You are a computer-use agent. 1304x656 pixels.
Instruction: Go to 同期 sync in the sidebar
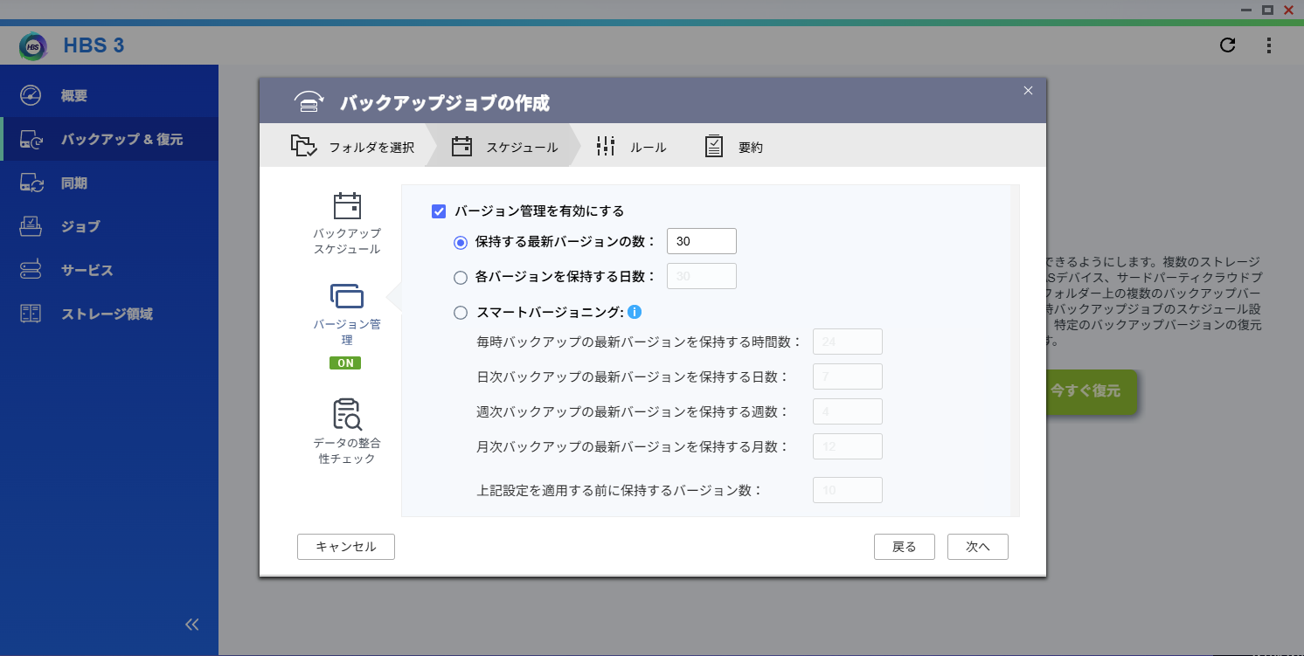(x=74, y=183)
